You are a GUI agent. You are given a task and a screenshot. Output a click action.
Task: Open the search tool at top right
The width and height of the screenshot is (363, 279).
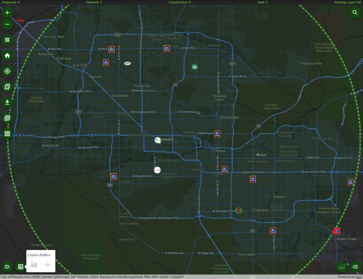[x=356, y=13]
